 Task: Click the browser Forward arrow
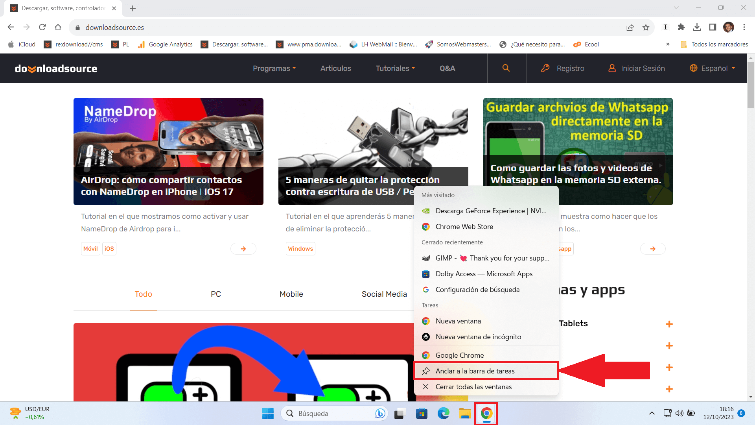[26, 27]
